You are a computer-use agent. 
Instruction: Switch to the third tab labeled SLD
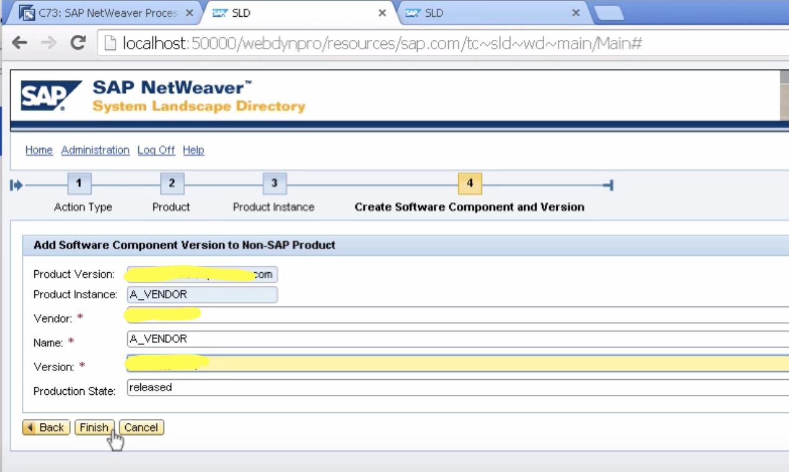pyautogui.click(x=492, y=13)
